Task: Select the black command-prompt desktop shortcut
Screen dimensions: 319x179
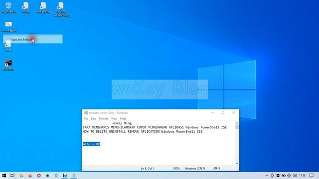Action: tap(8, 65)
